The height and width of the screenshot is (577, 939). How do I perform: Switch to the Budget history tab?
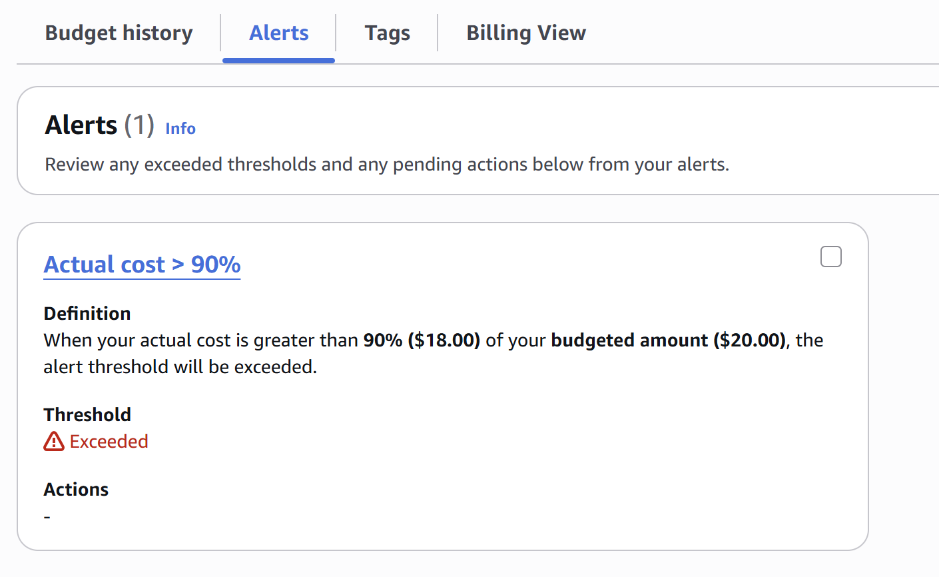[x=118, y=32]
